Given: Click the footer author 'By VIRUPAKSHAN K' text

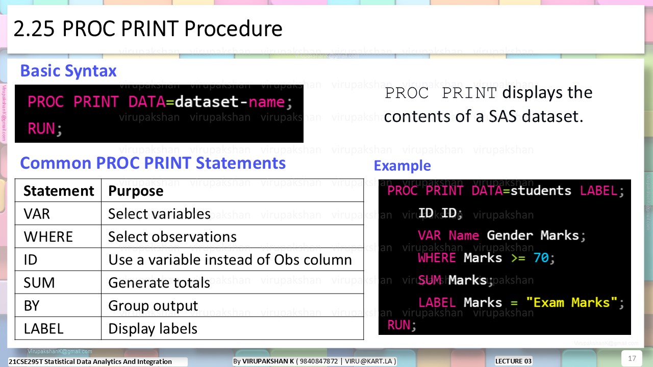Looking at the screenshot, I should point(263,361).
